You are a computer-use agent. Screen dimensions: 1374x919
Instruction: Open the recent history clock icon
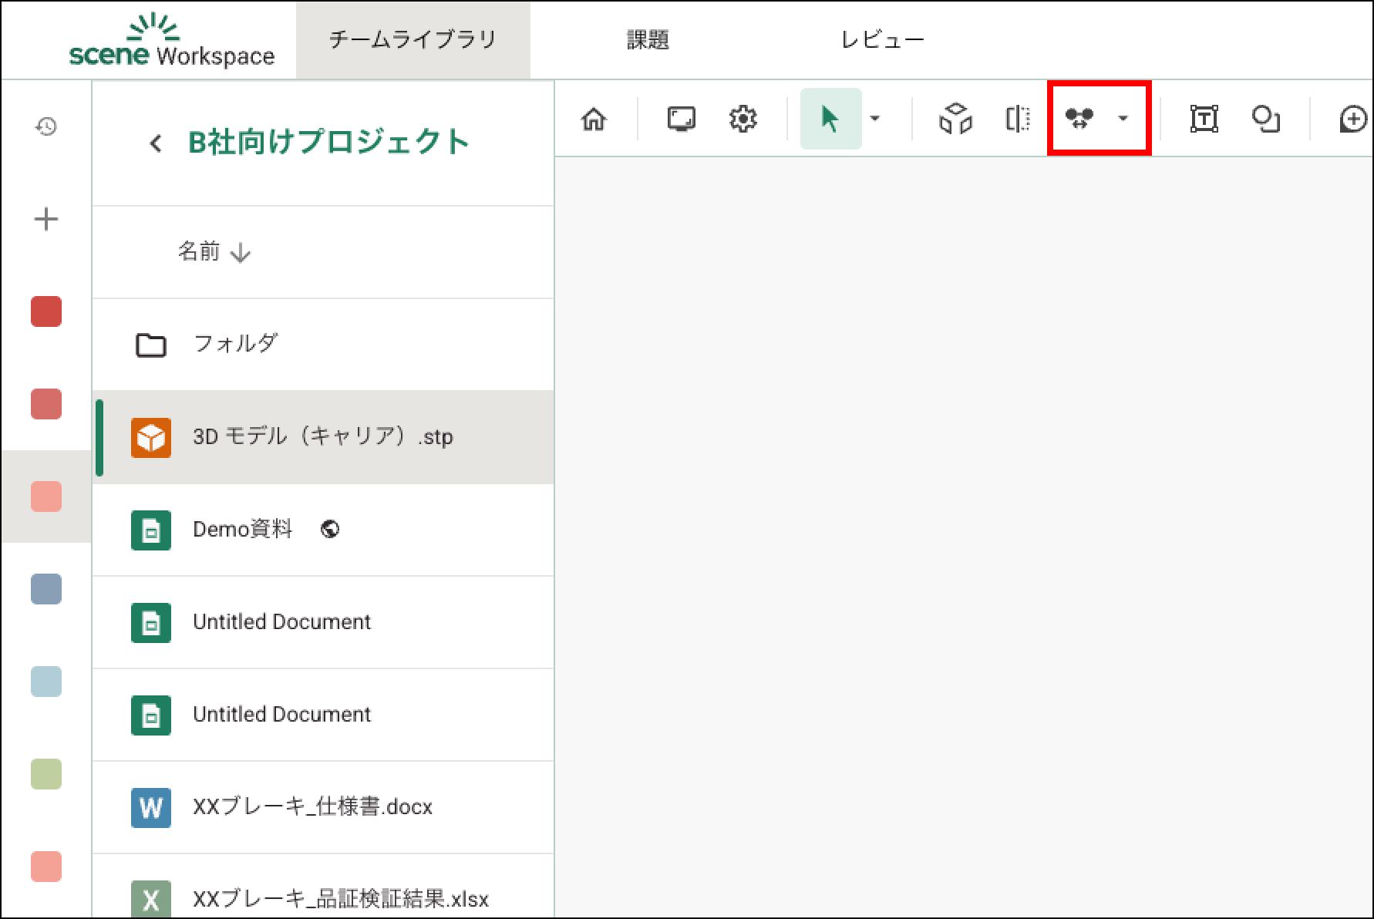pos(46,126)
